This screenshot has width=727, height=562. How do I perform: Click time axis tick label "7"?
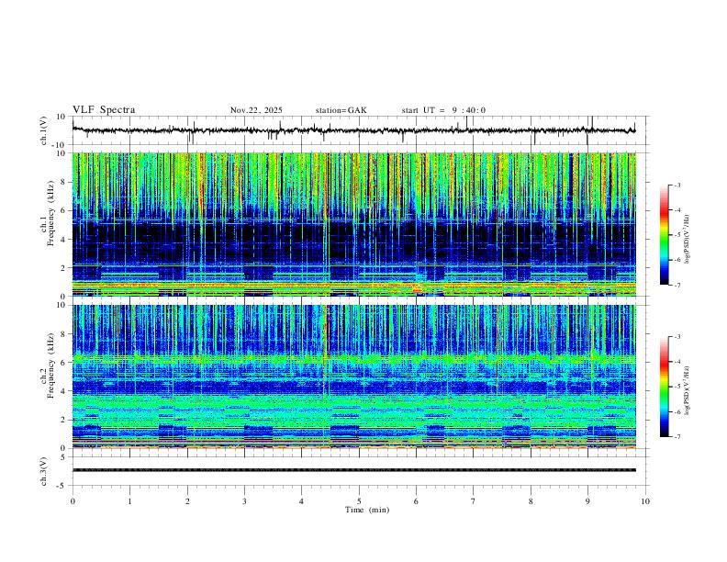coord(474,501)
